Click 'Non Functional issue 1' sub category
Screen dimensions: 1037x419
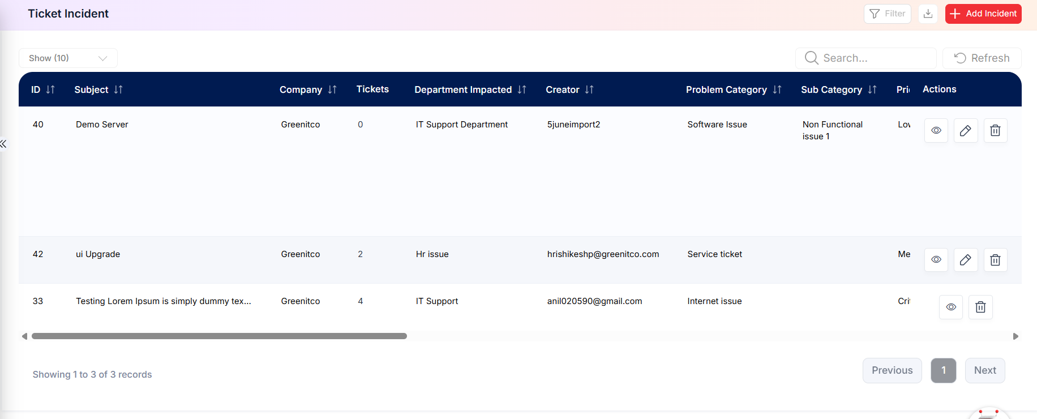pos(833,130)
